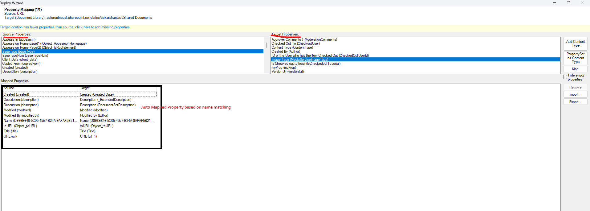Click PropertySet as Content Type button
Screen dimensions: 590x211
(575, 58)
